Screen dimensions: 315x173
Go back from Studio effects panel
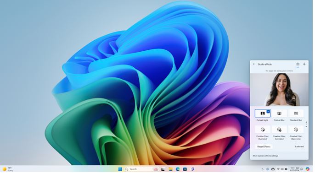click(254, 64)
